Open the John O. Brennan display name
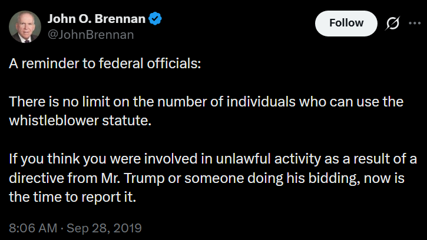Screen dimensions: 427x240 click(95, 19)
